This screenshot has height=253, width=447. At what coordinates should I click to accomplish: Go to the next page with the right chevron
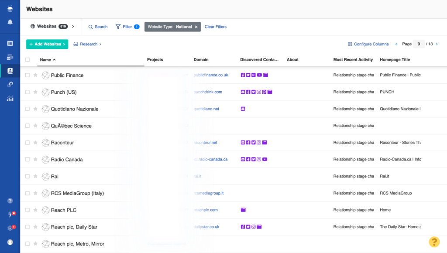437,44
